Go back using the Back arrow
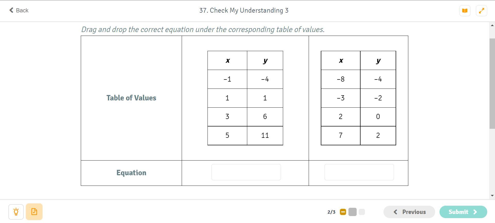495x223 pixels. 19,10
